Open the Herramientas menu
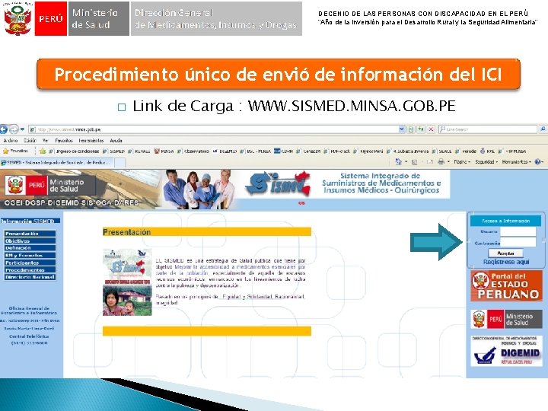 91,141
